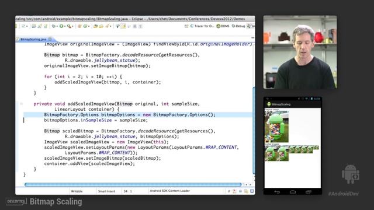Switch to the Debug perspective
374x210 pixels.
pos(238,26)
